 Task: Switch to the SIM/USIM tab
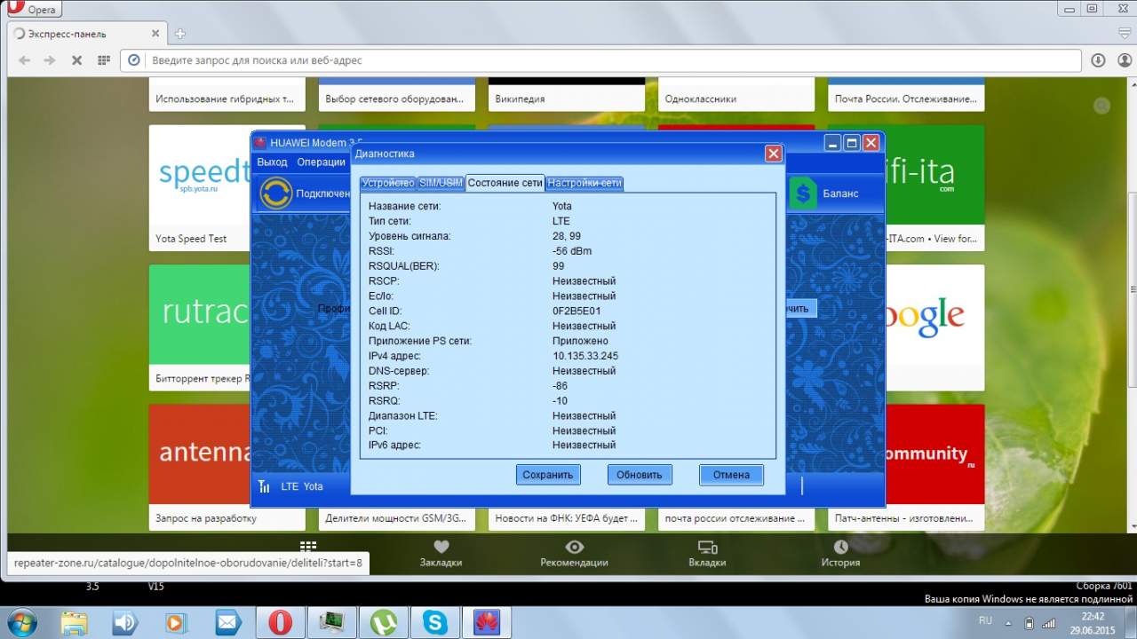tap(441, 183)
